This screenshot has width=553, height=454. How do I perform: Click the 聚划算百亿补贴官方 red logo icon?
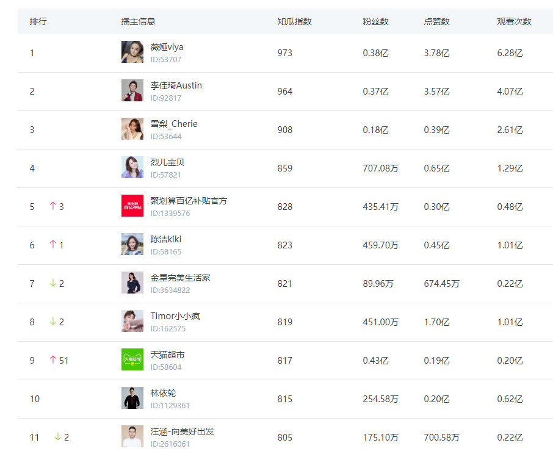click(132, 206)
